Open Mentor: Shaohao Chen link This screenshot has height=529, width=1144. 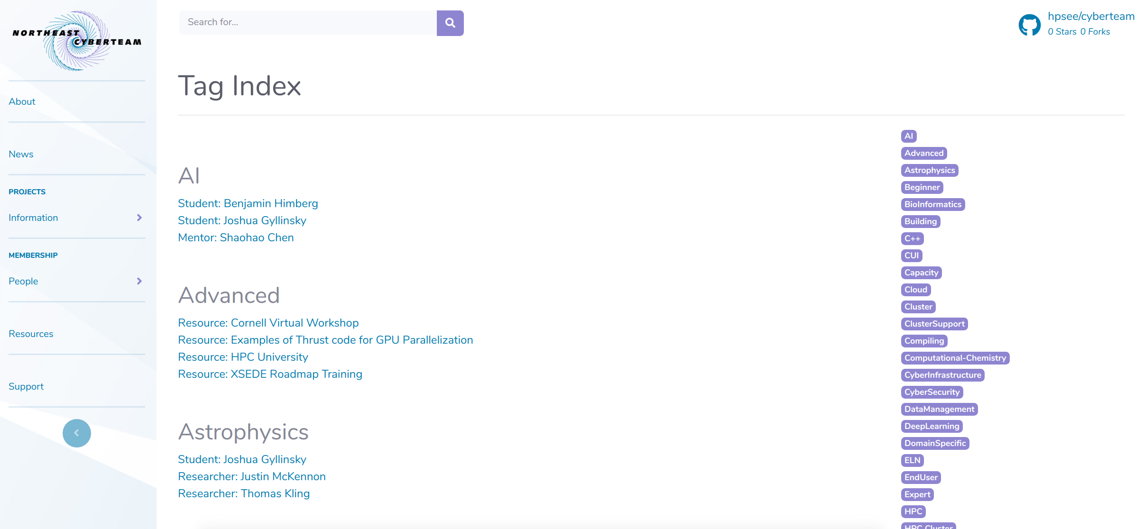pyautogui.click(x=236, y=237)
